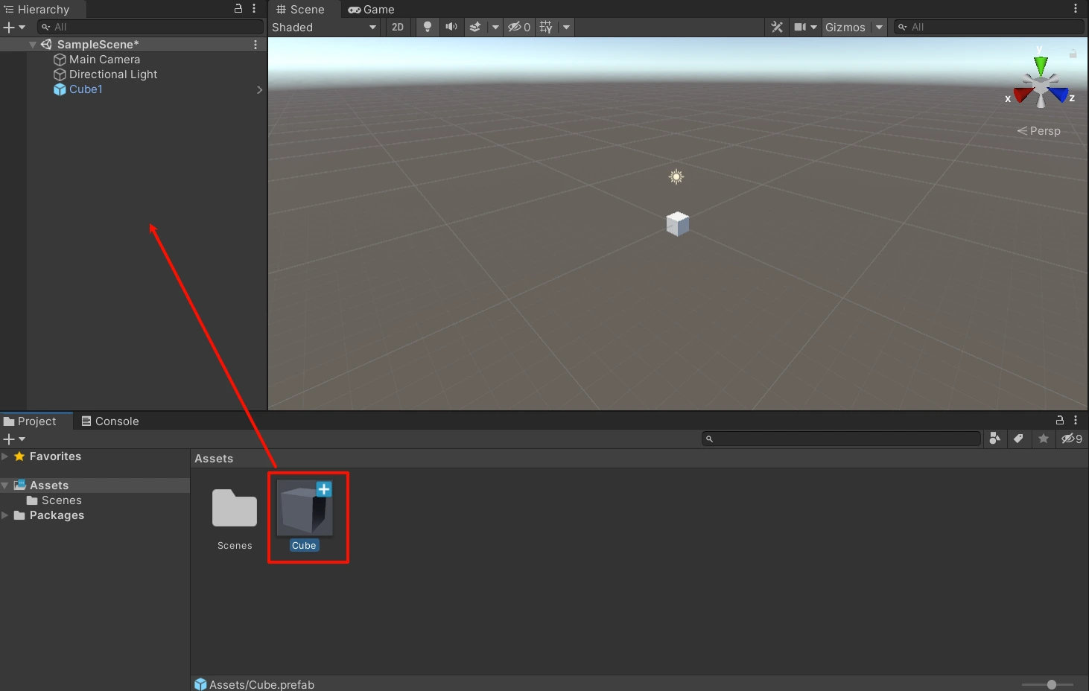Mute scene audio with the speaker icon
Screen dimensions: 1089x691
[451, 27]
